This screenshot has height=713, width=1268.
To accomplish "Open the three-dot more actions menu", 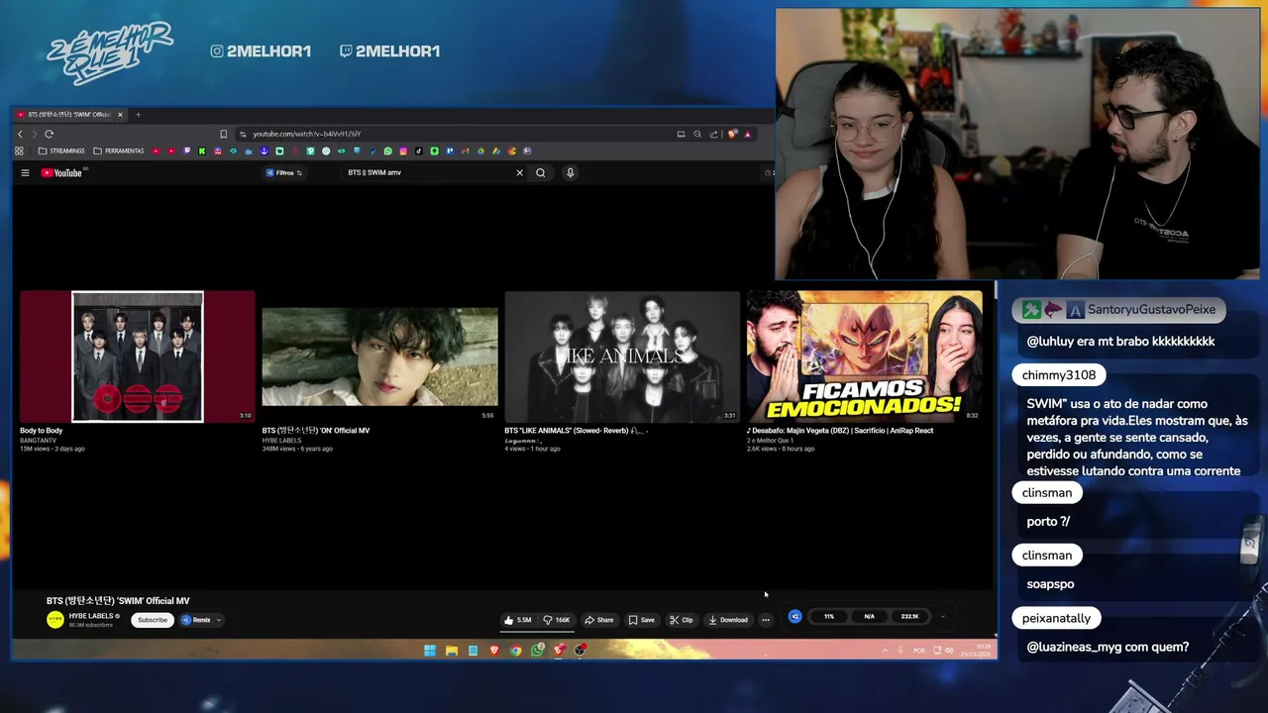I will pyautogui.click(x=766, y=620).
